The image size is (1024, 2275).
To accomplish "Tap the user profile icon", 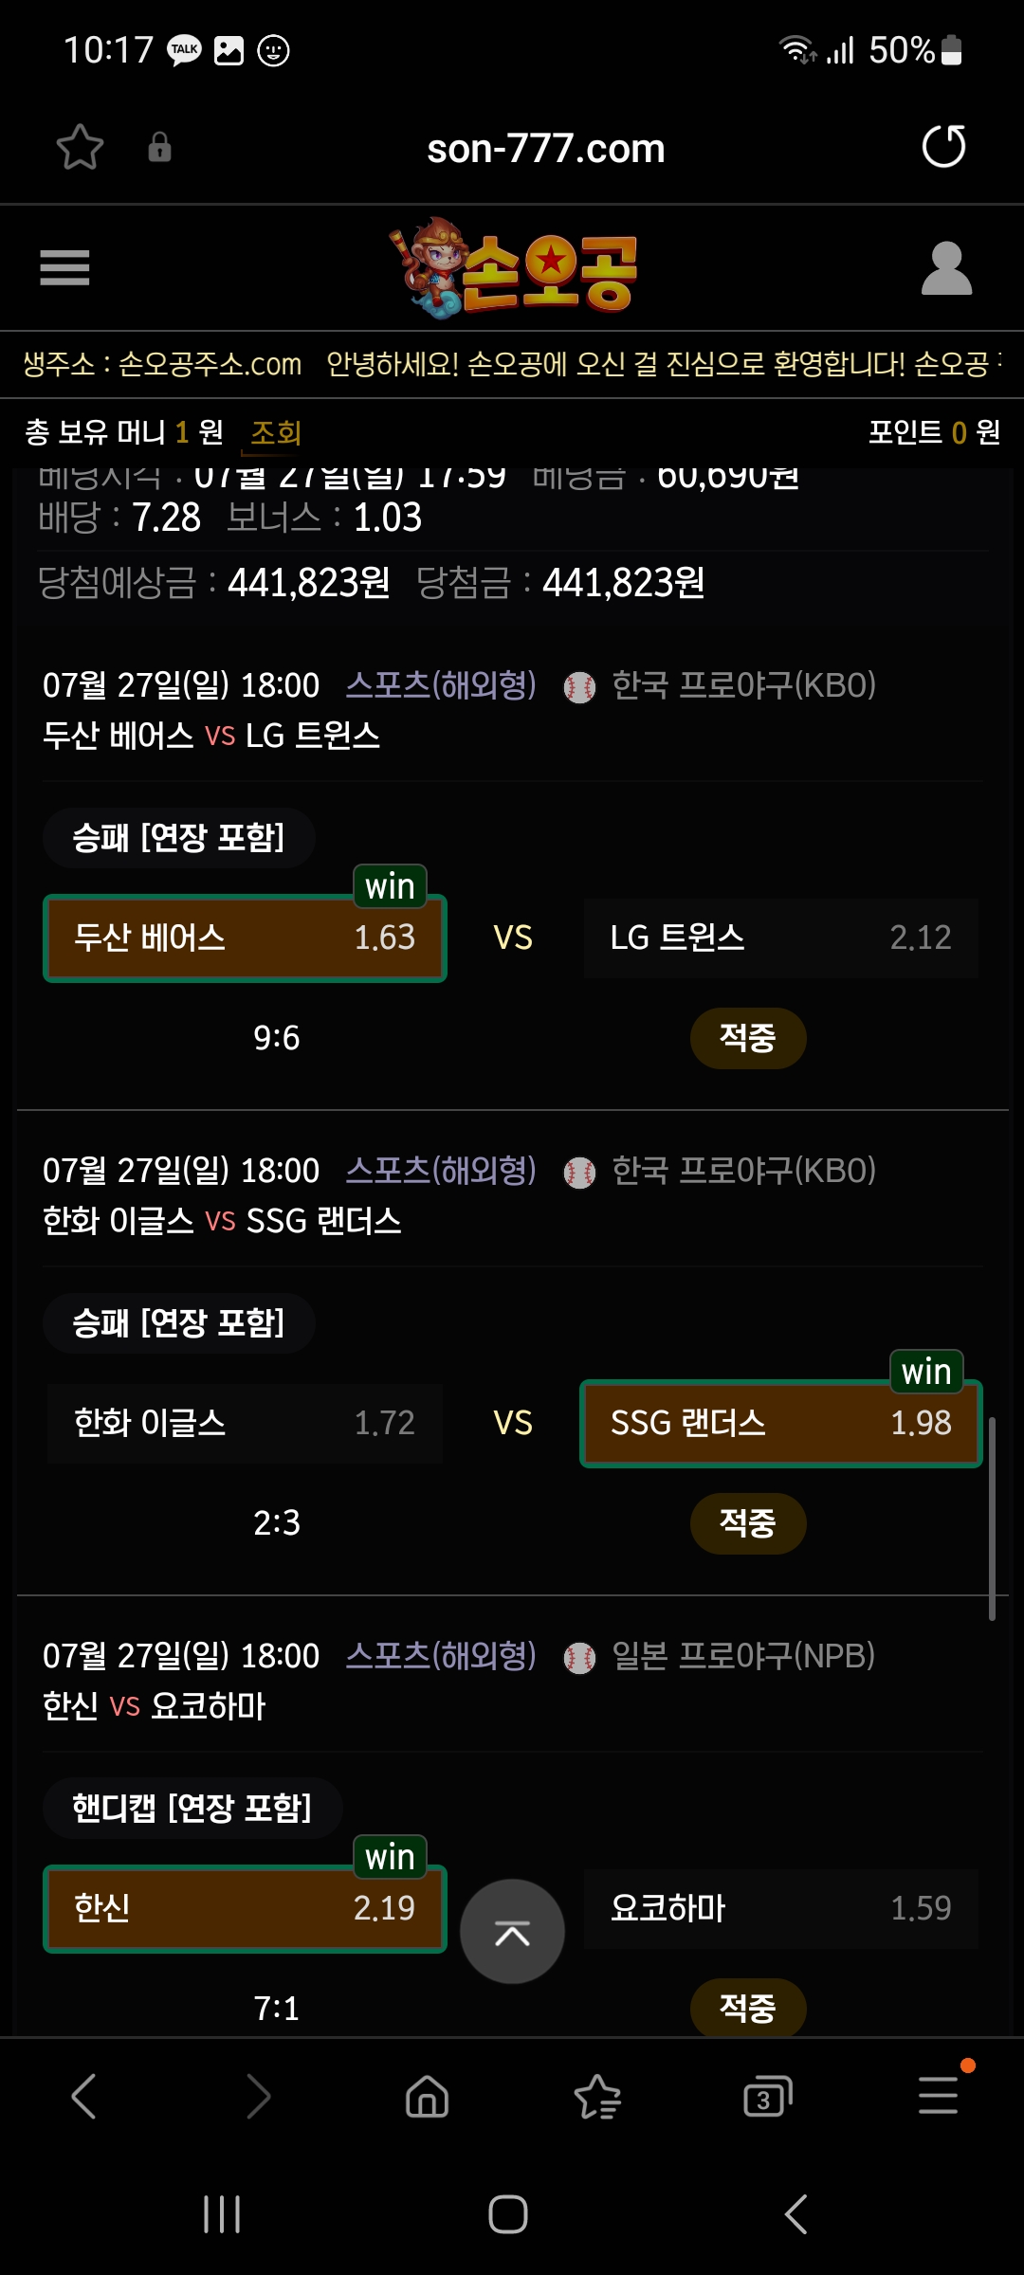I will pyautogui.click(x=946, y=268).
